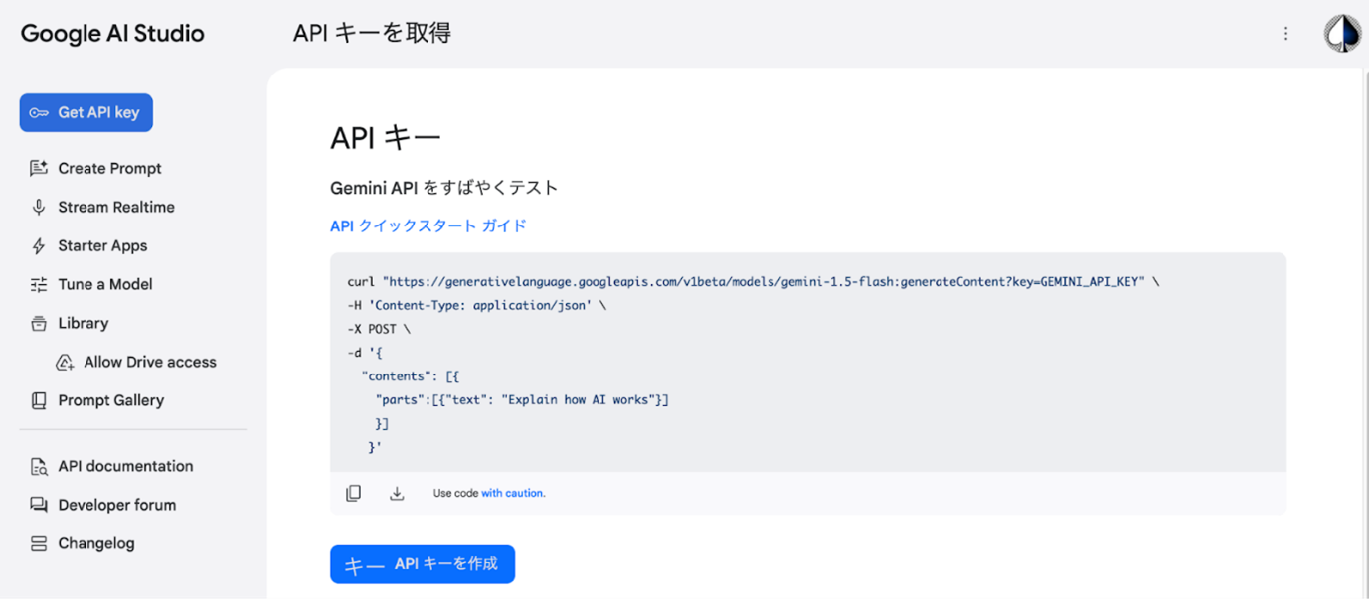The height and width of the screenshot is (599, 1369).
Task: Click the user profile avatar
Action: pyautogui.click(x=1341, y=34)
